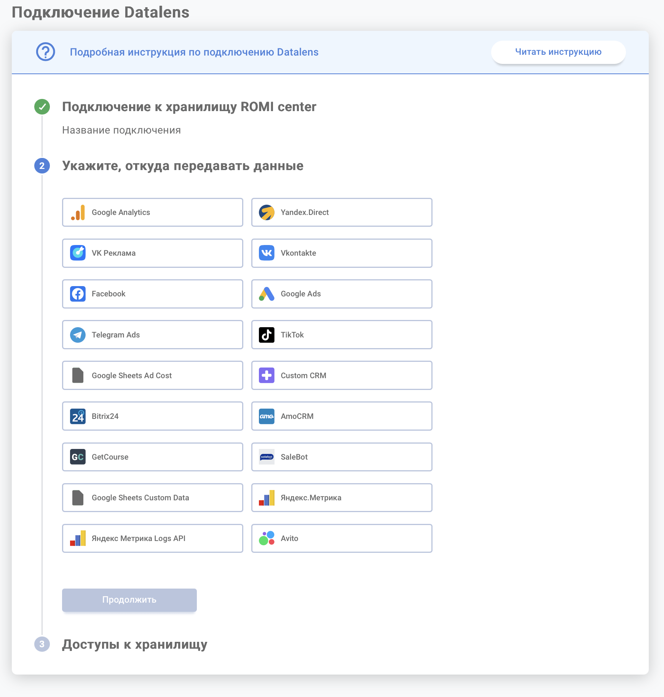Select the Yandex.Direct arrow icon

pyautogui.click(x=267, y=213)
